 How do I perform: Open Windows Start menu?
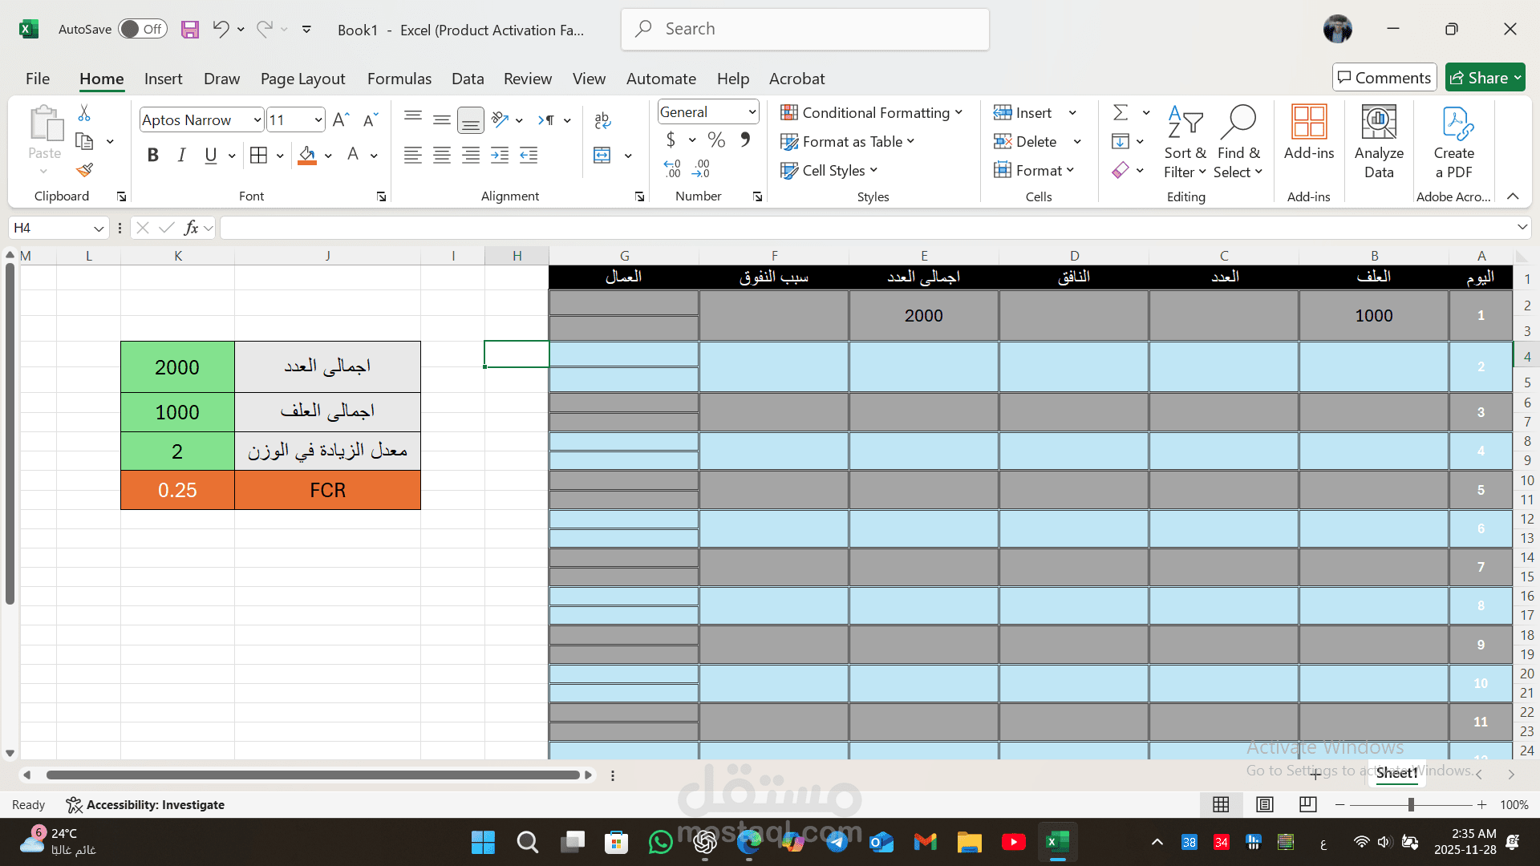[483, 842]
